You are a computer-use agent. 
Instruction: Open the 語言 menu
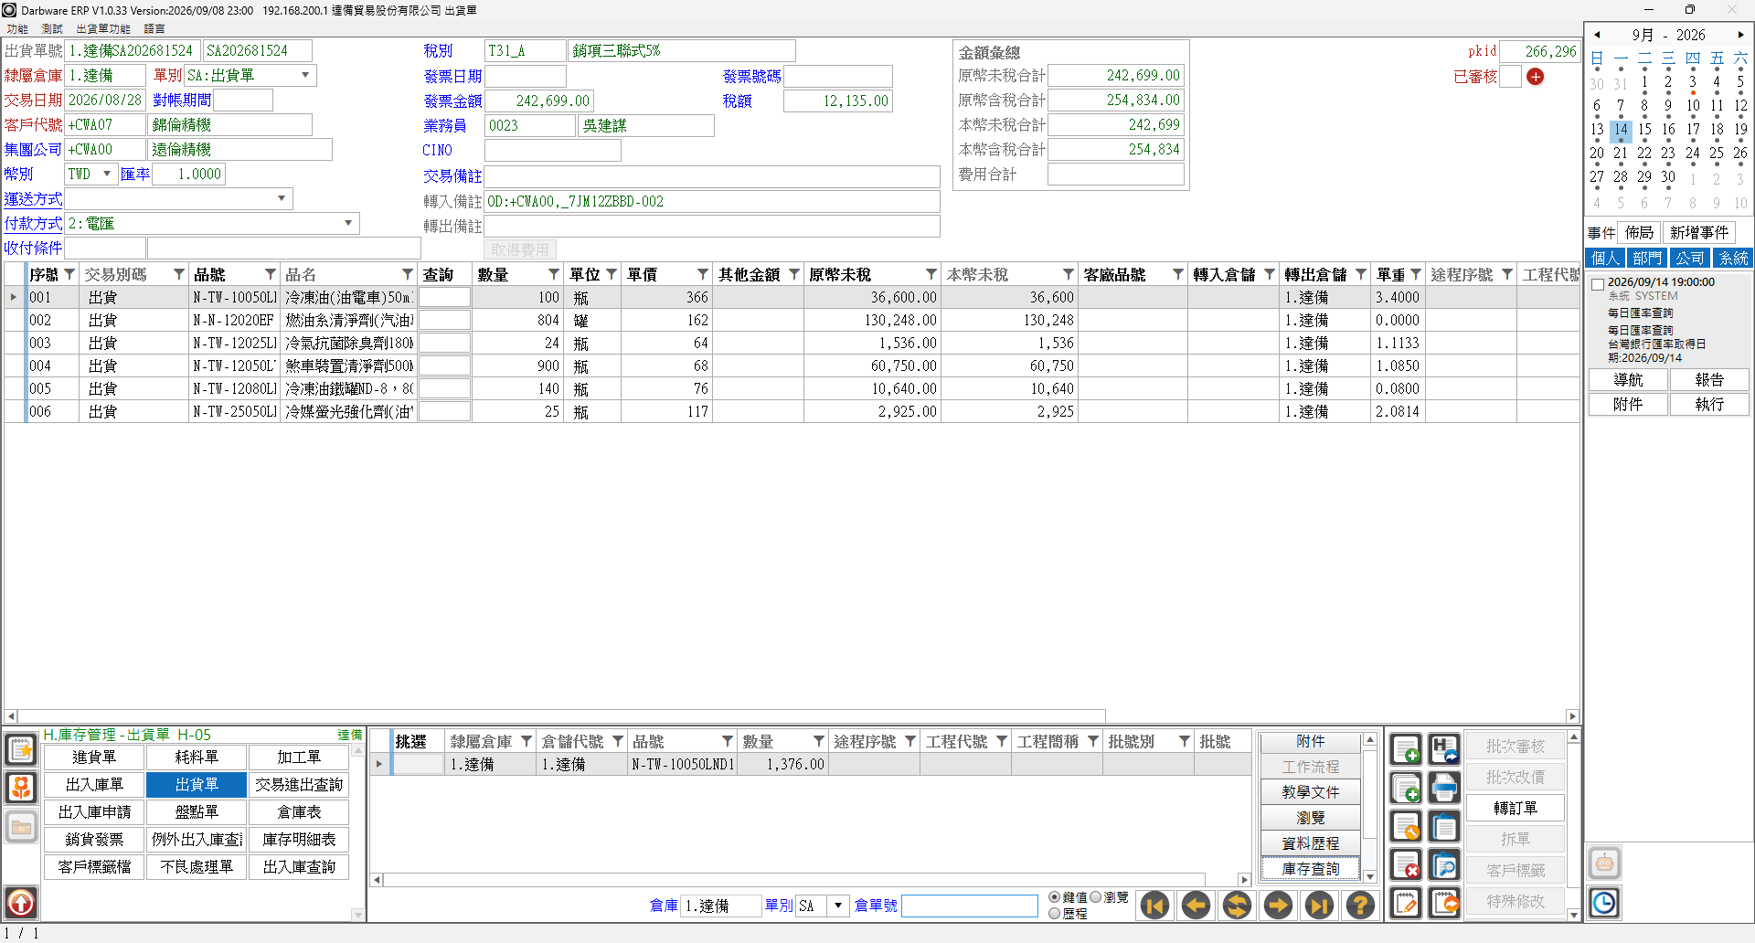coord(154,29)
